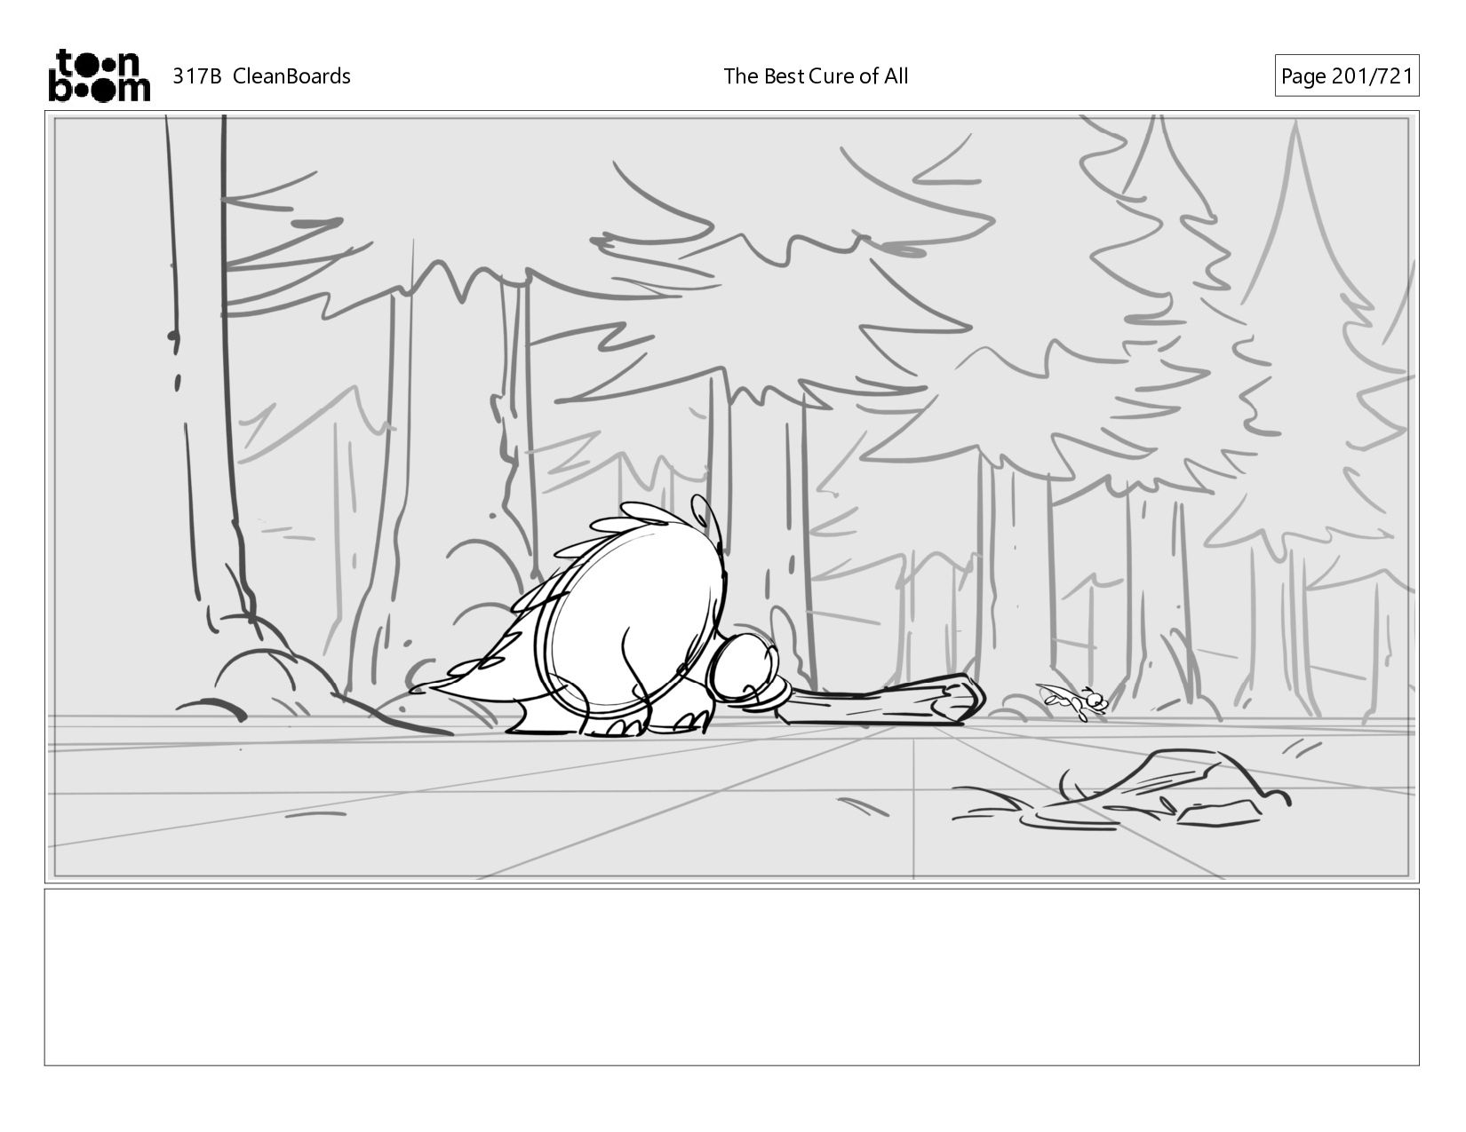Click the '317B CleanBoards' header text
The image size is (1466, 1132).
261,76
